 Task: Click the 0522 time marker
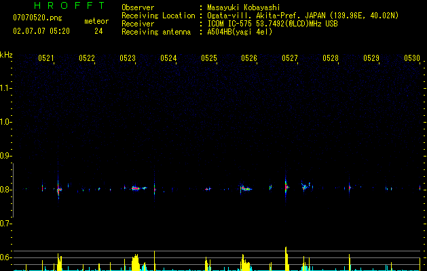point(87,58)
